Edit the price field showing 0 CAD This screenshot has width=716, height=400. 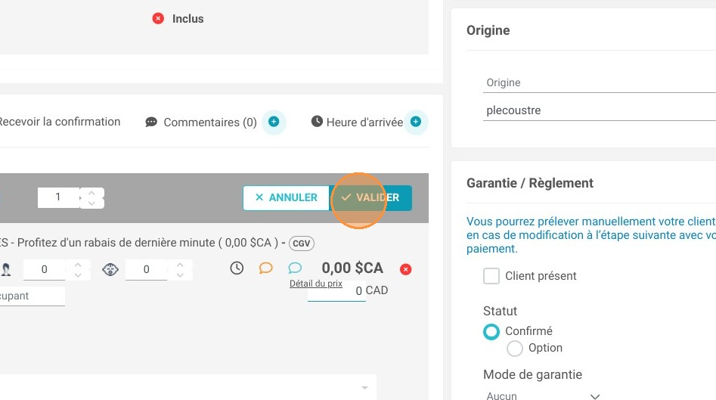pos(336,291)
